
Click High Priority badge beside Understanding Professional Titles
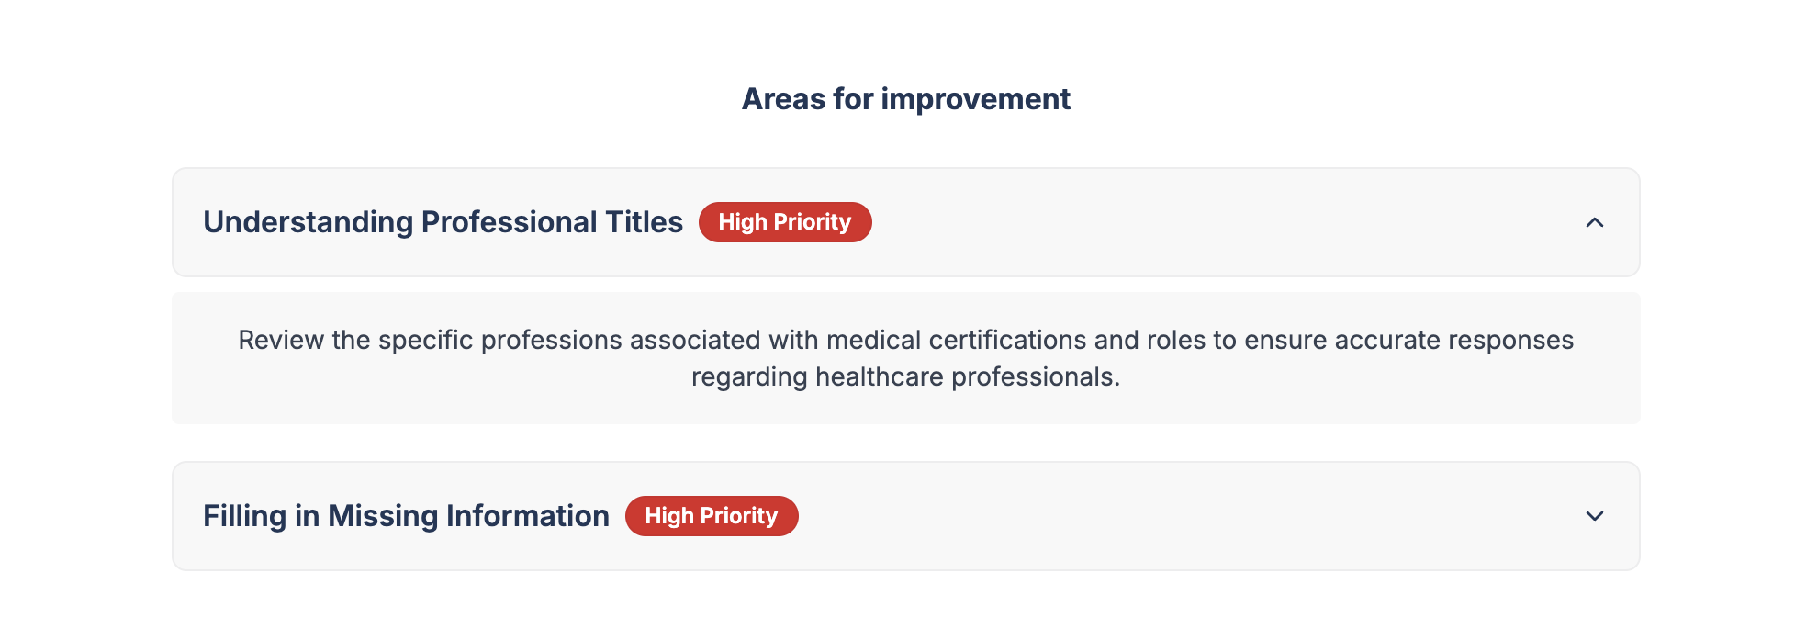click(x=784, y=222)
